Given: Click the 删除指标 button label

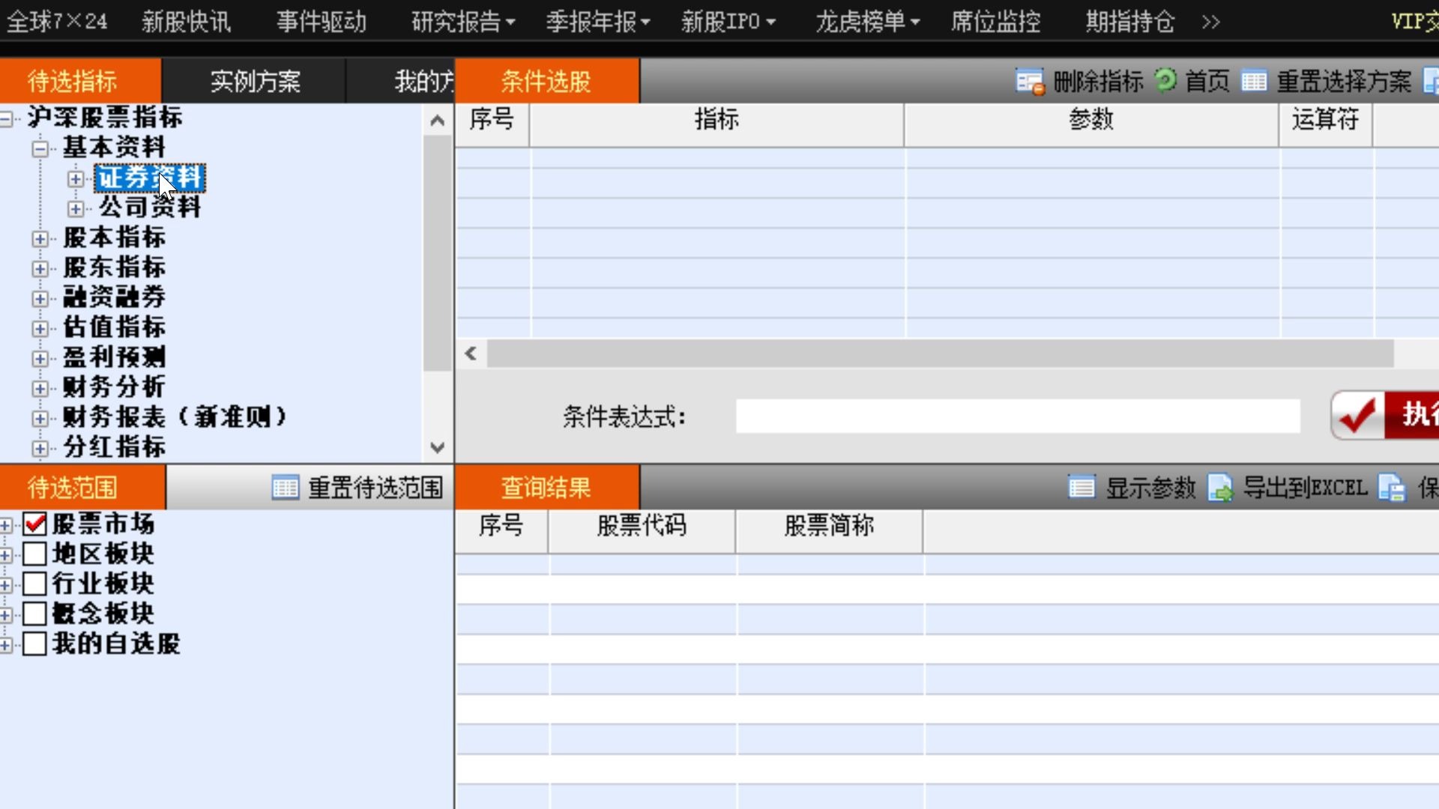Looking at the screenshot, I should point(1098,81).
